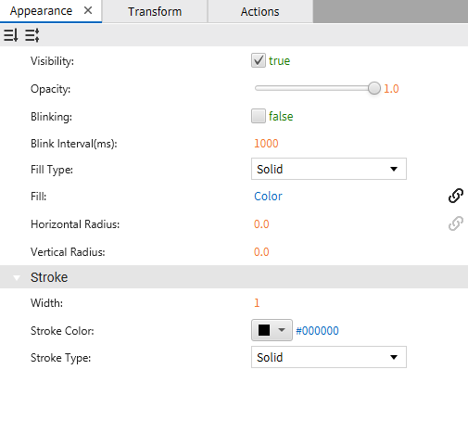Click the link icon beside Fill
Screen dimensions: 468x446
click(x=456, y=196)
